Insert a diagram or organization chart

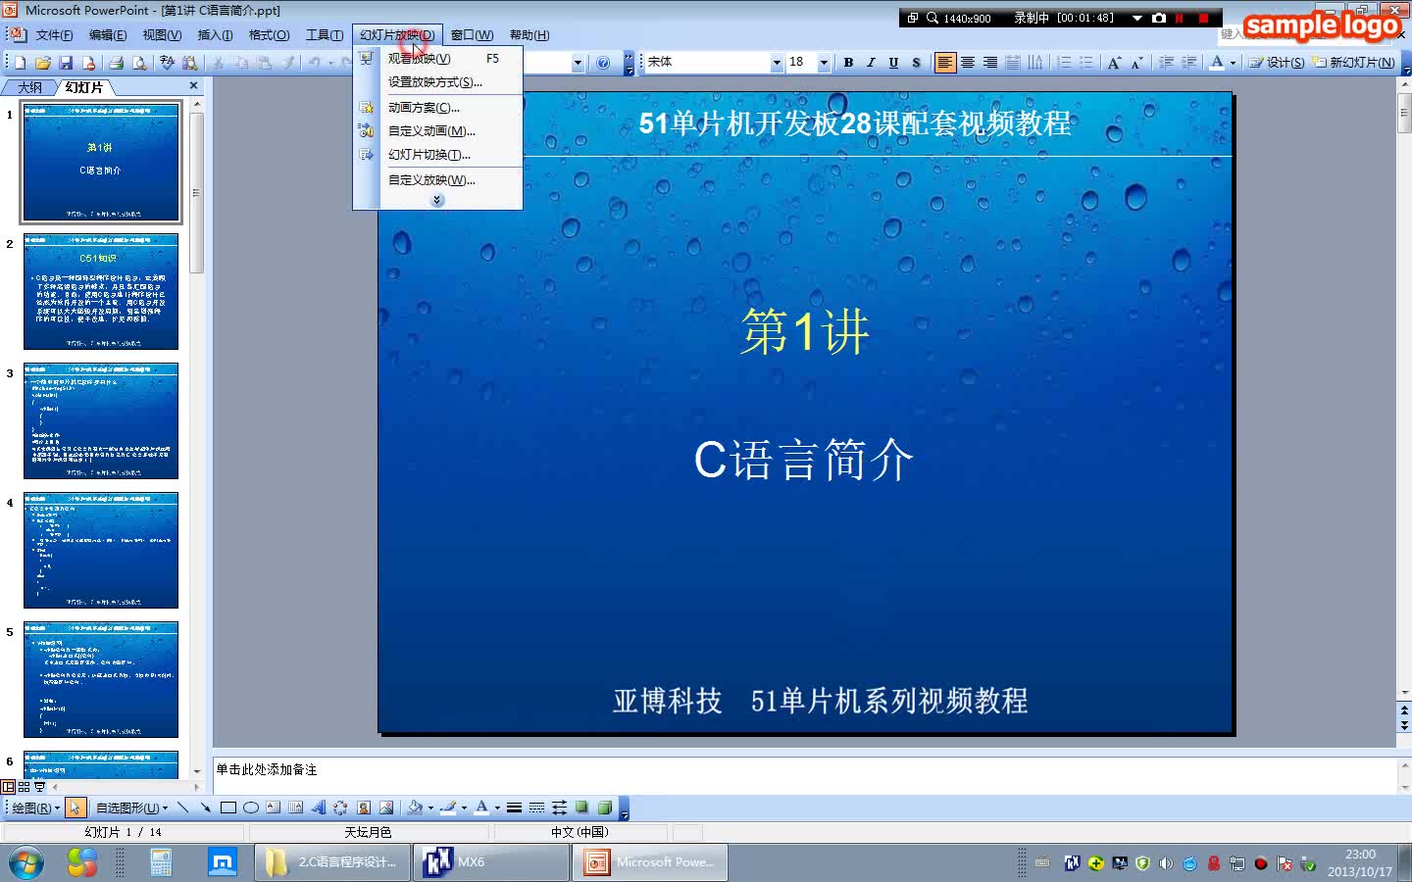click(340, 808)
